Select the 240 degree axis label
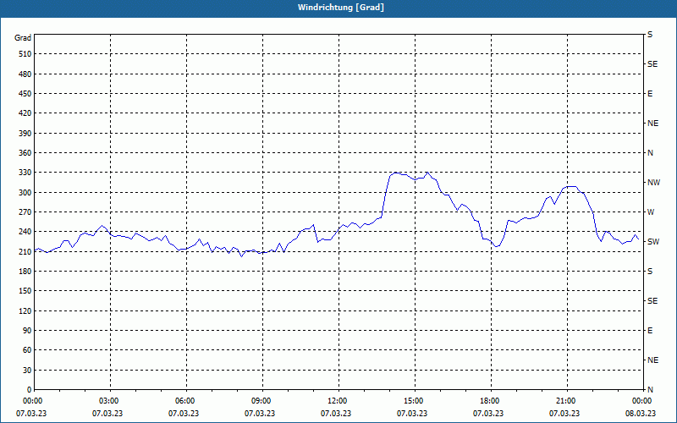 tap(25, 232)
